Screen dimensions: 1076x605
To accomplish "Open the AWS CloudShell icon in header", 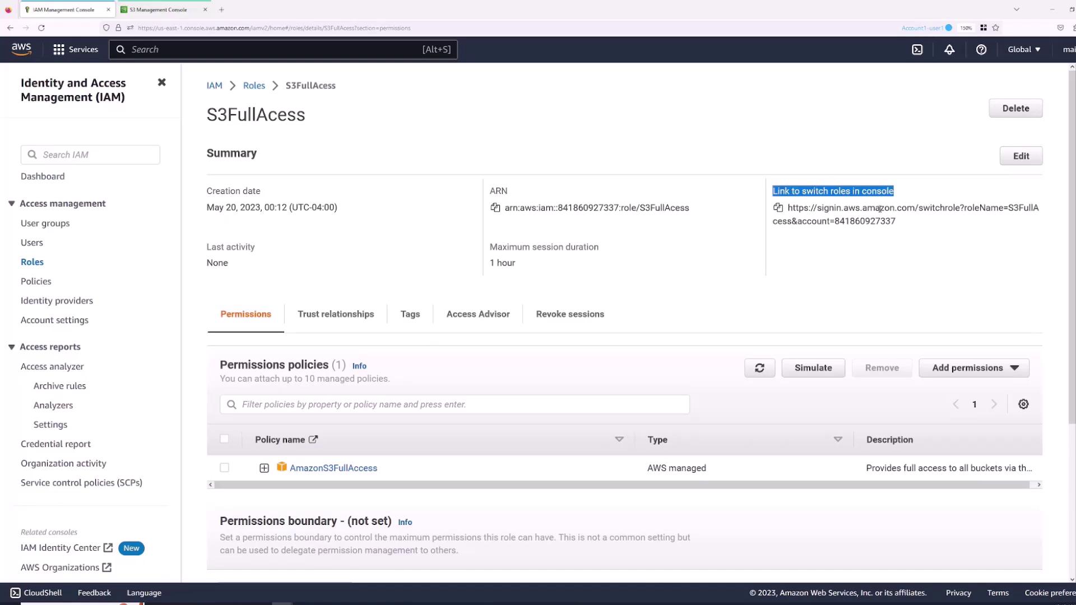I will (x=917, y=49).
